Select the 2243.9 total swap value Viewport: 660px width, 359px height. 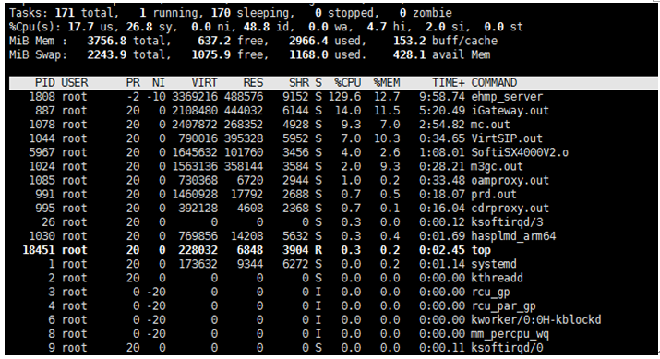(x=106, y=54)
